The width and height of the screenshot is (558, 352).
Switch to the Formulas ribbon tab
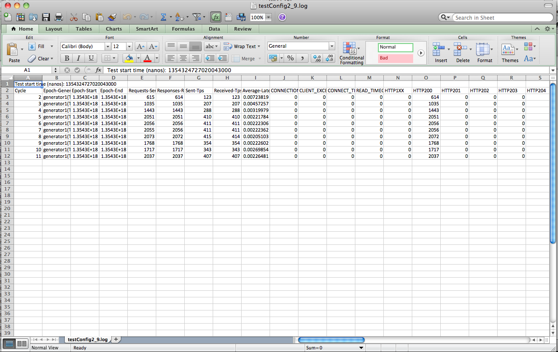coord(183,29)
